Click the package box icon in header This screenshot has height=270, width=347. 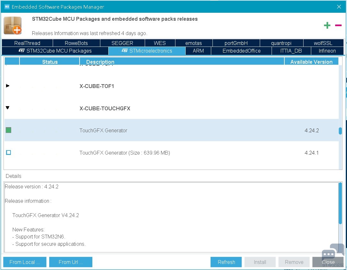point(13,26)
